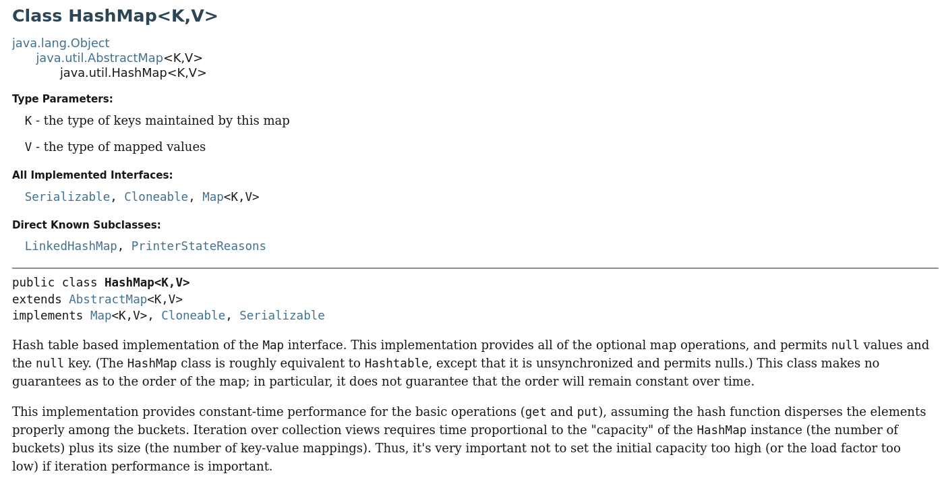Click the Direct Known Subclasses label
This screenshot has width=942, height=482.
pyautogui.click(x=86, y=225)
